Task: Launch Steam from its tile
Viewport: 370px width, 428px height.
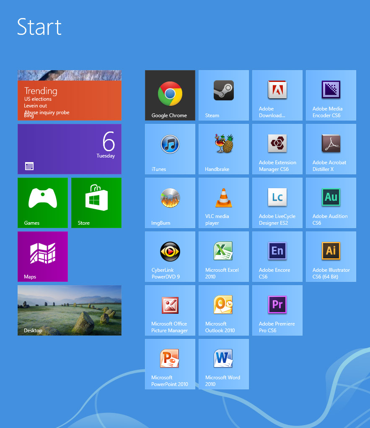Action: 223,95
